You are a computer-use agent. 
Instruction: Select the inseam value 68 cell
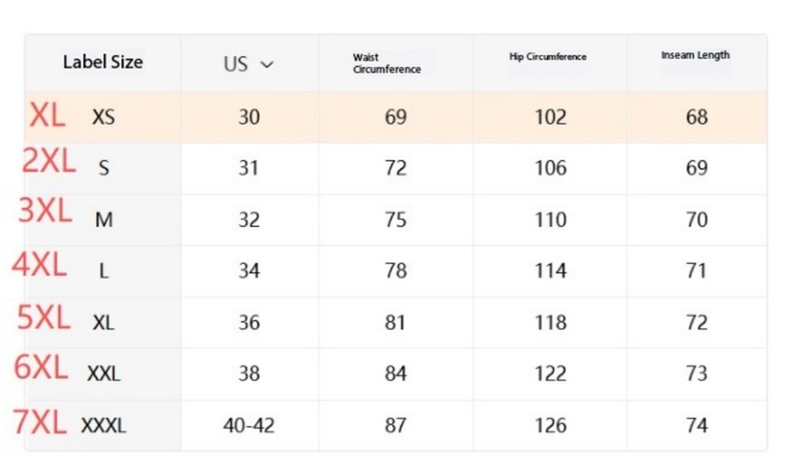(x=697, y=118)
